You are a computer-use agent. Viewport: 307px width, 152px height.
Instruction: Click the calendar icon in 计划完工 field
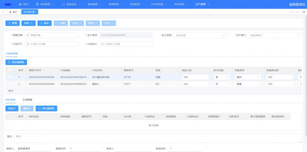pyautogui.click(x=102, y=44)
